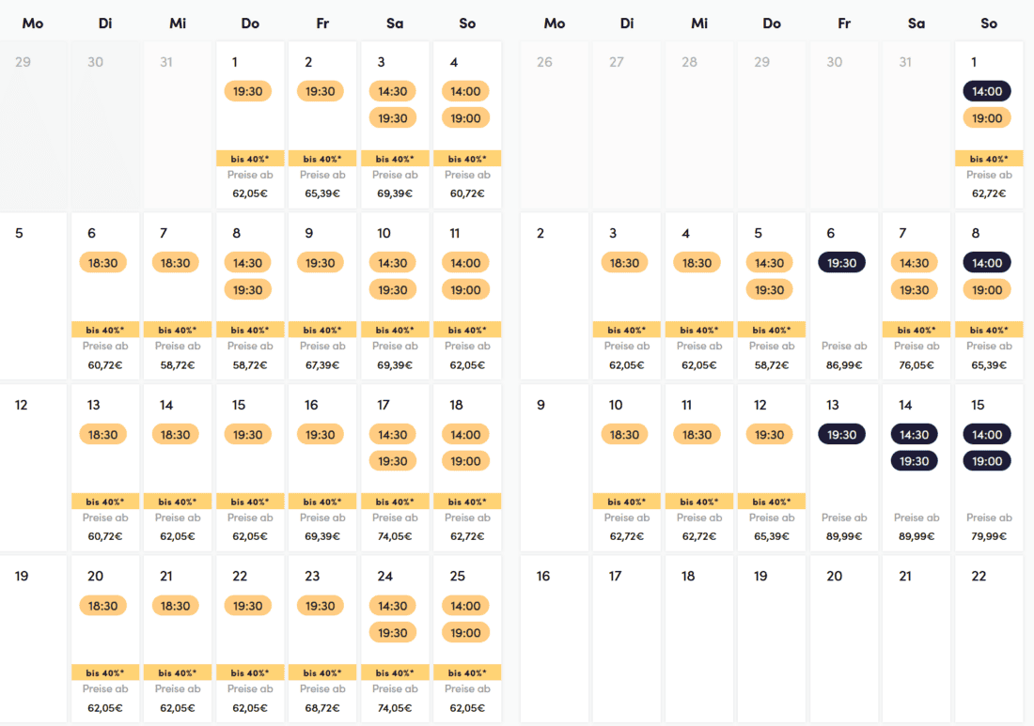The width and height of the screenshot is (1034, 726).
Task: Select the 14:30 slot on Saturday the 7th
Action: (x=915, y=263)
